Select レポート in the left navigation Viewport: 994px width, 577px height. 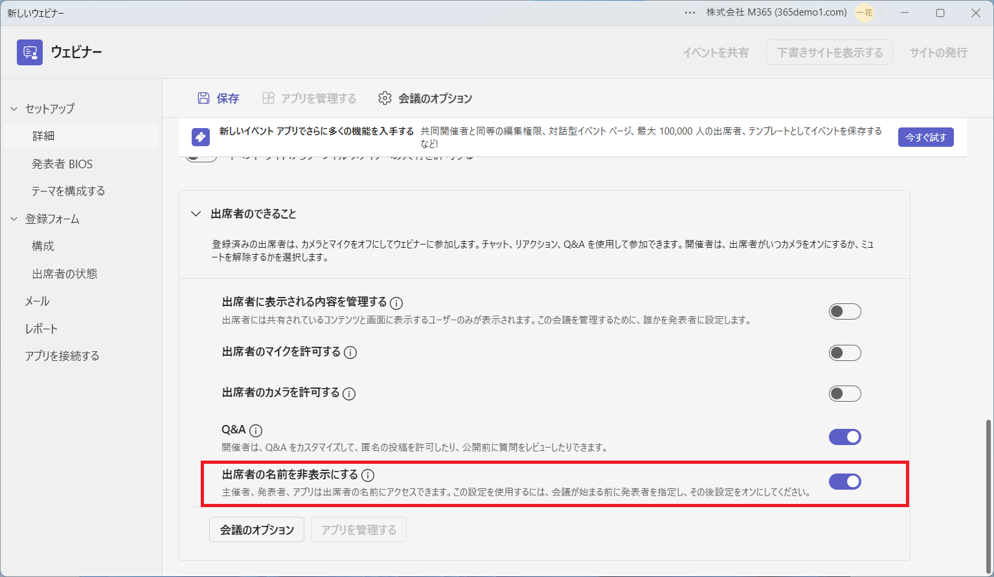coord(41,329)
